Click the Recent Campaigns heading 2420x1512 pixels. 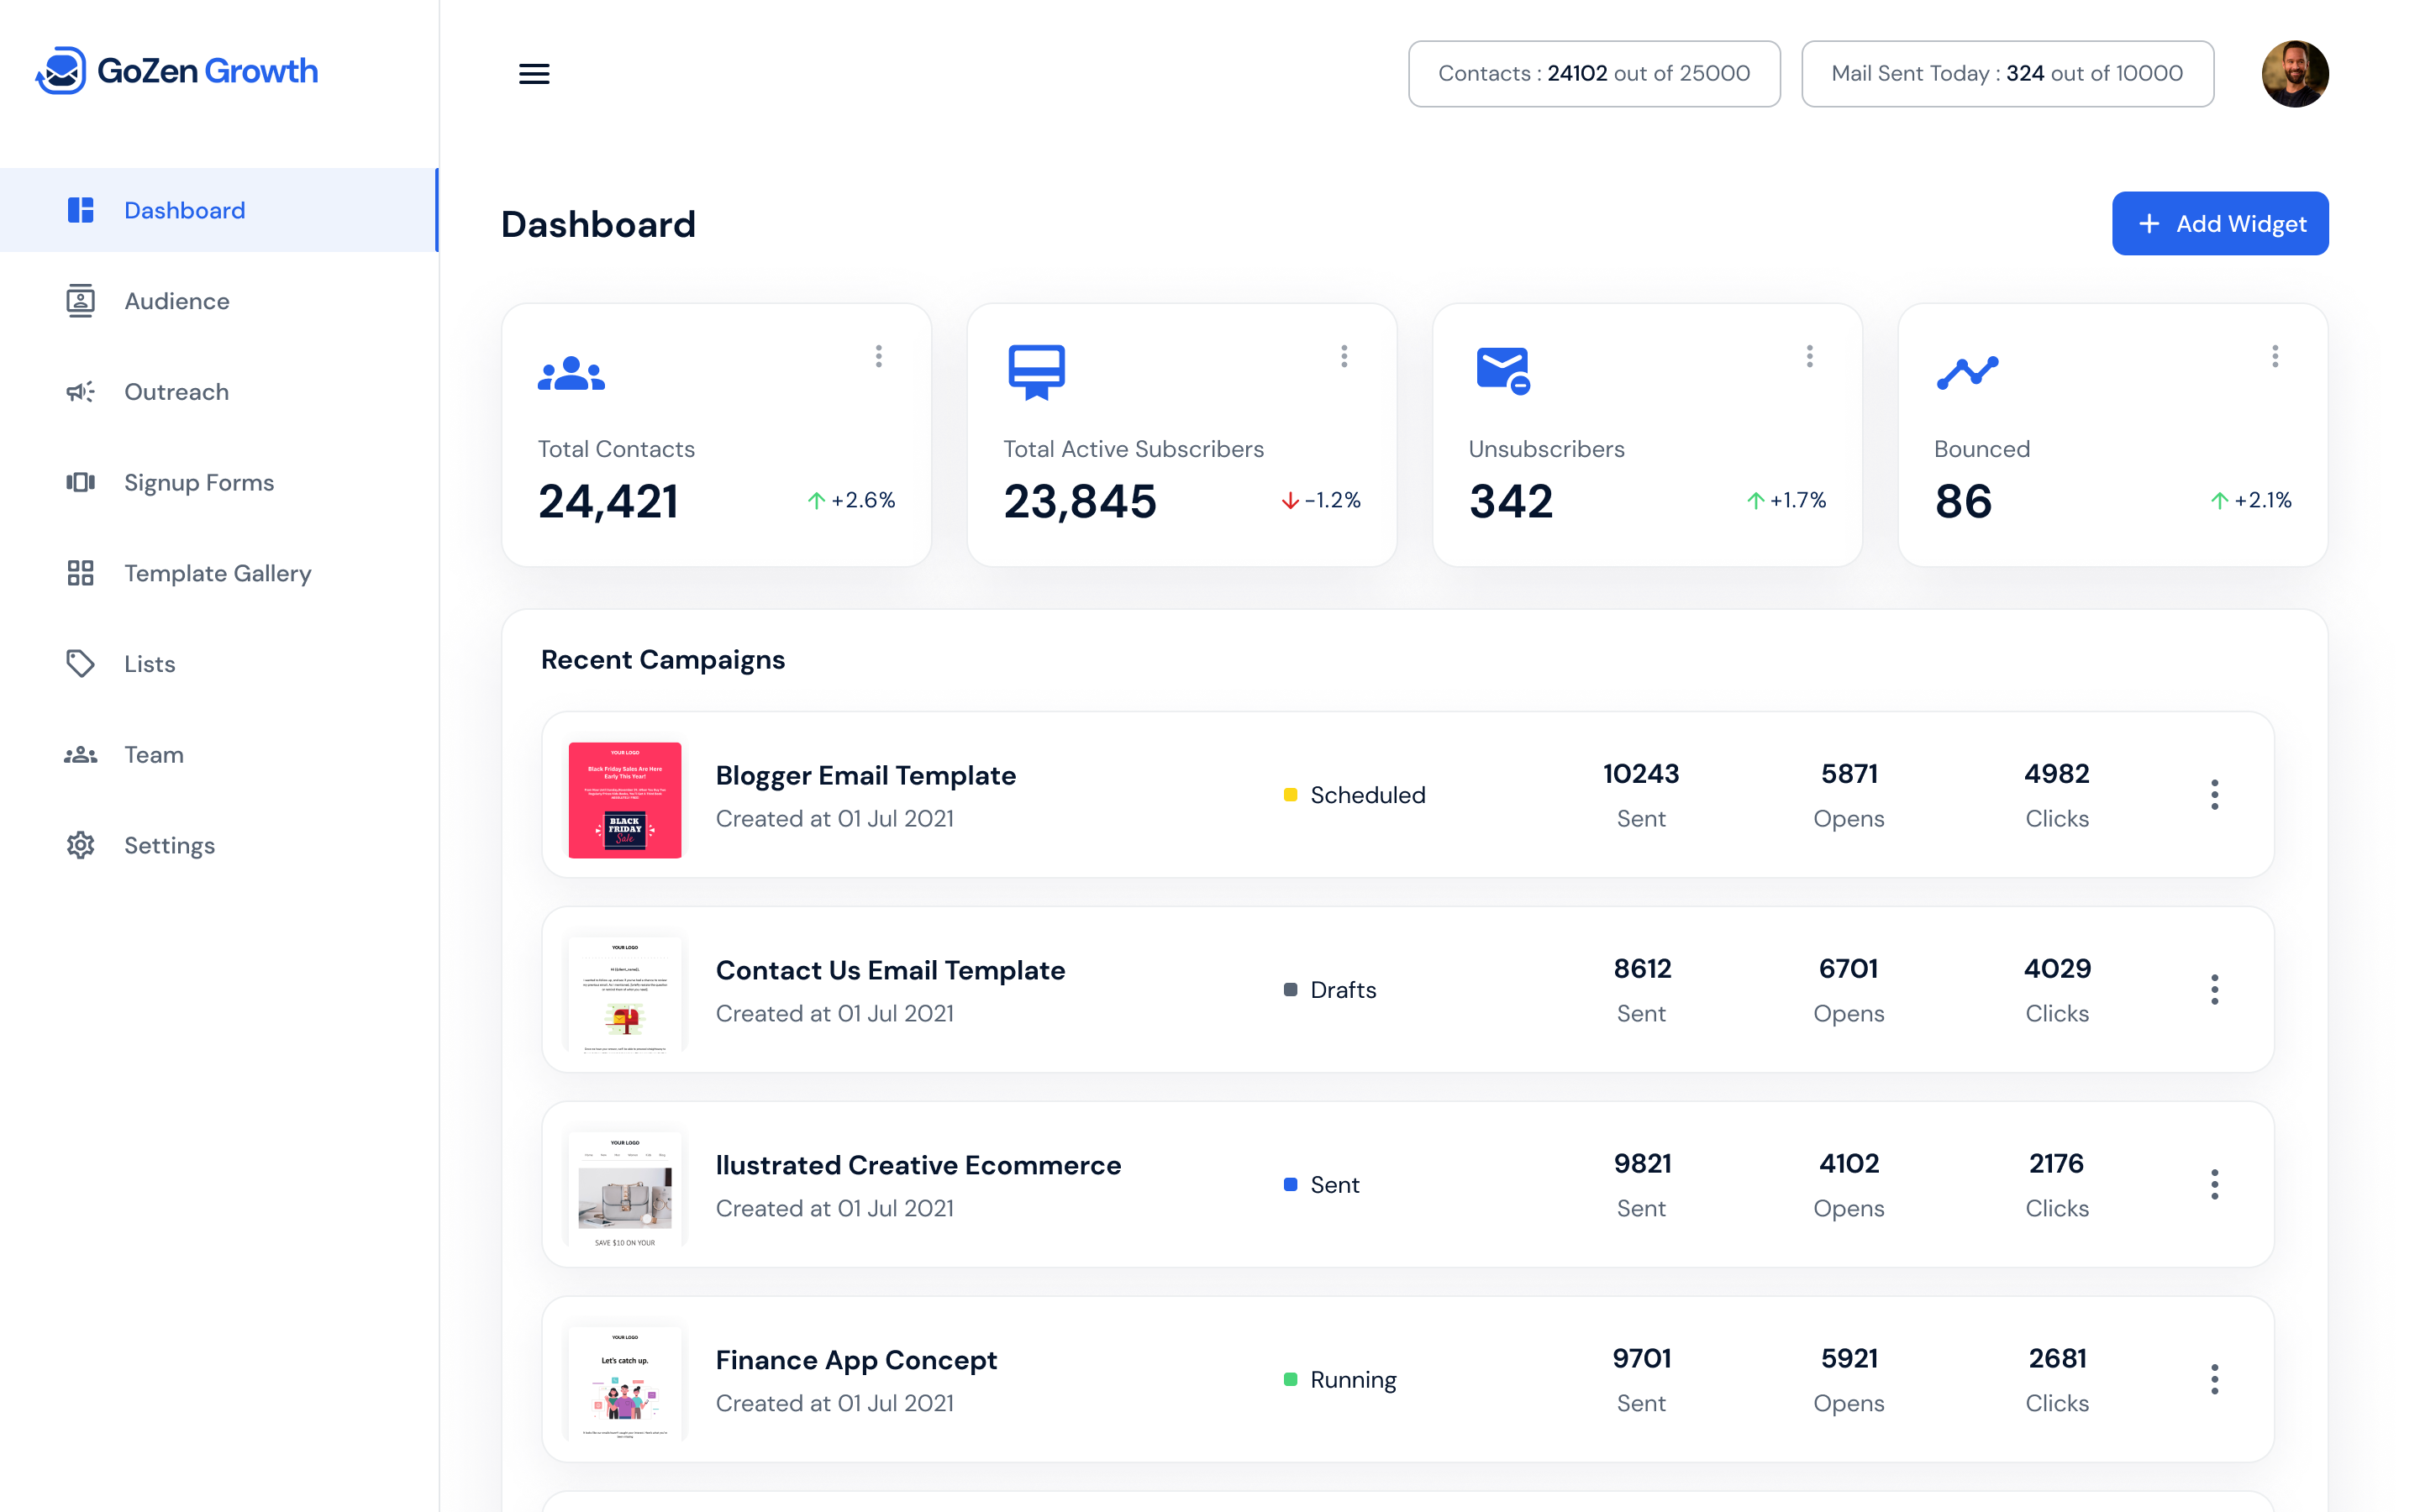click(663, 660)
